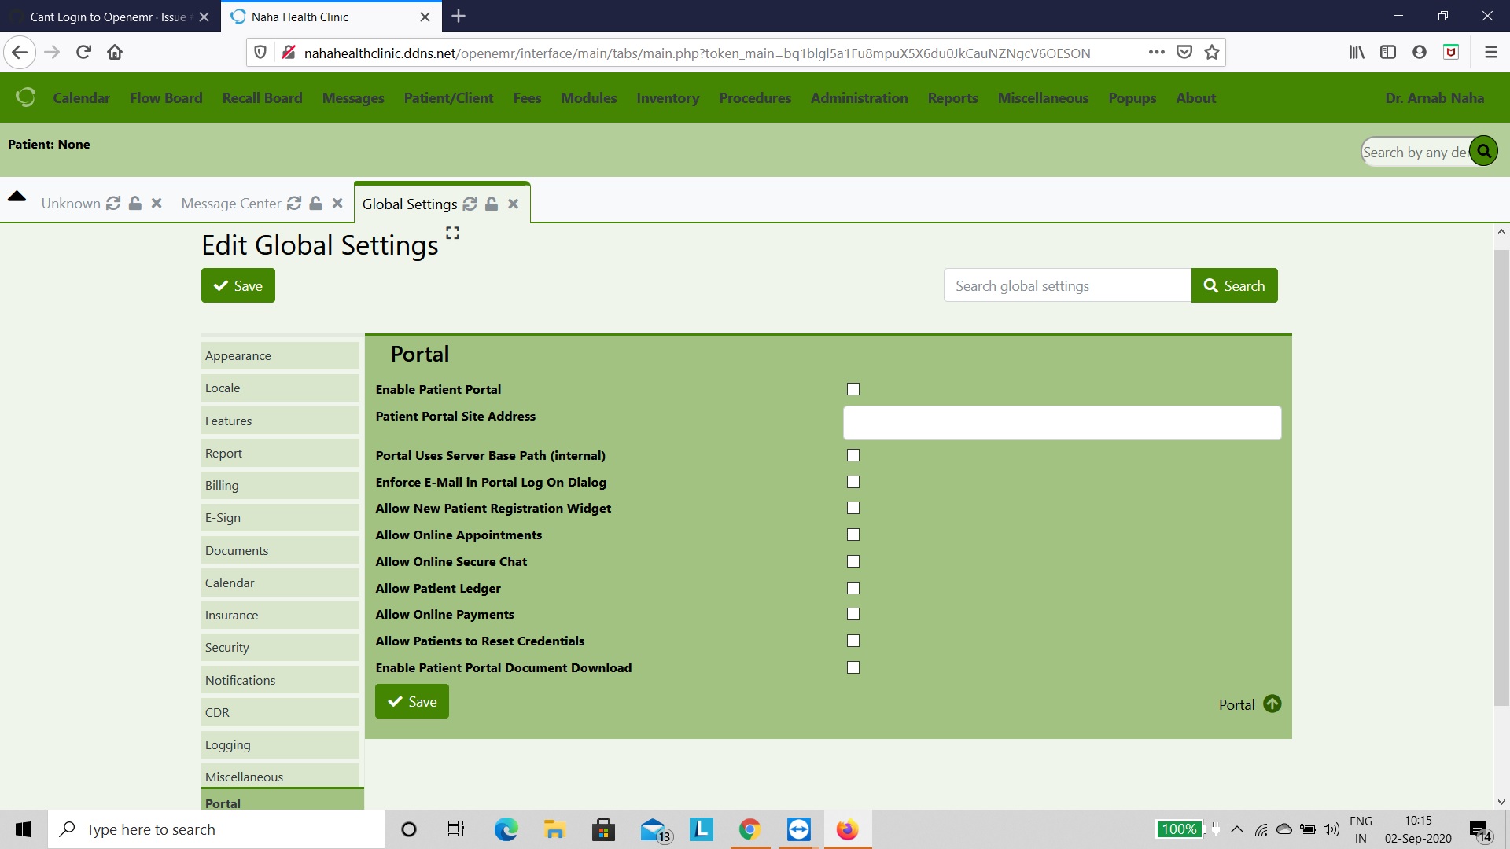Collapse the tab bar with the up chevron
1510x849 pixels.
[17, 197]
